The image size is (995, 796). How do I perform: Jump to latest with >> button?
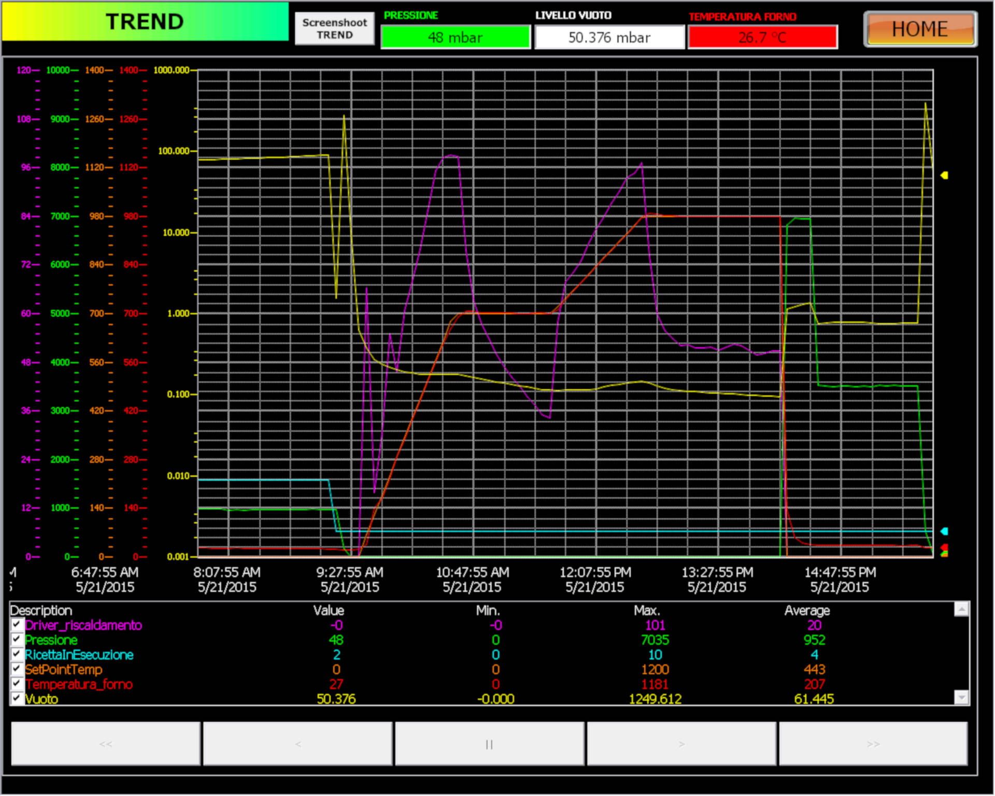873,744
